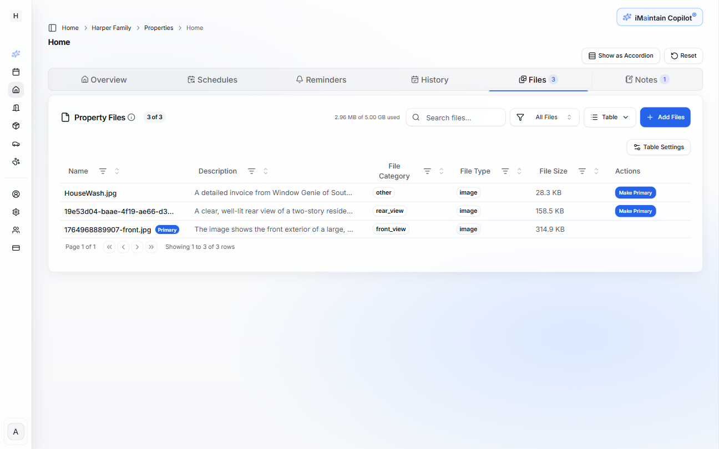Click the filter icon on Name column
The height and width of the screenshot is (449, 719).
(x=103, y=171)
